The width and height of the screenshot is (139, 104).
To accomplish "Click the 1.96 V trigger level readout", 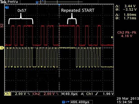I will point(108,94).
